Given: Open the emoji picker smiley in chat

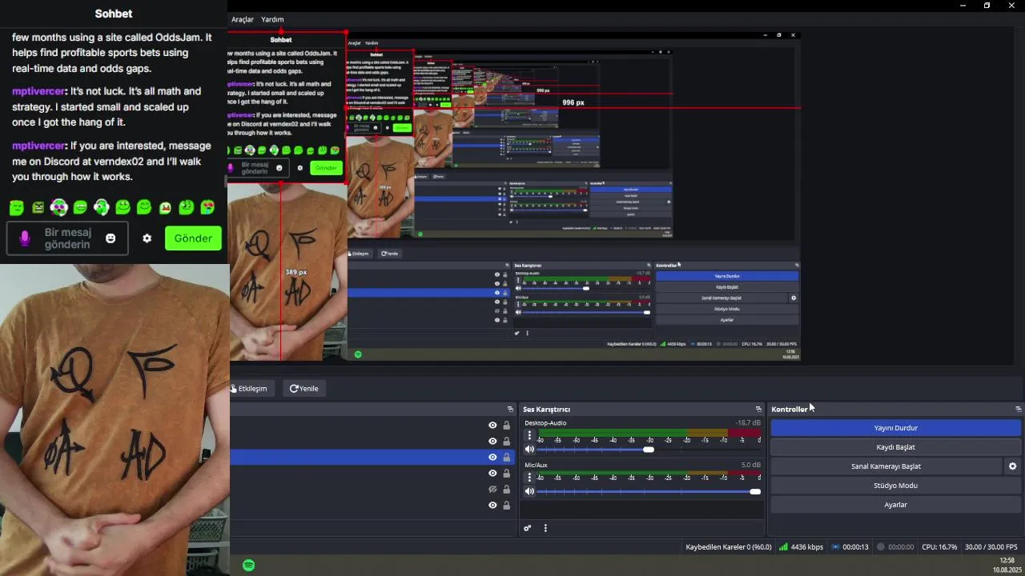Looking at the screenshot, I should [x=111, y=238].
